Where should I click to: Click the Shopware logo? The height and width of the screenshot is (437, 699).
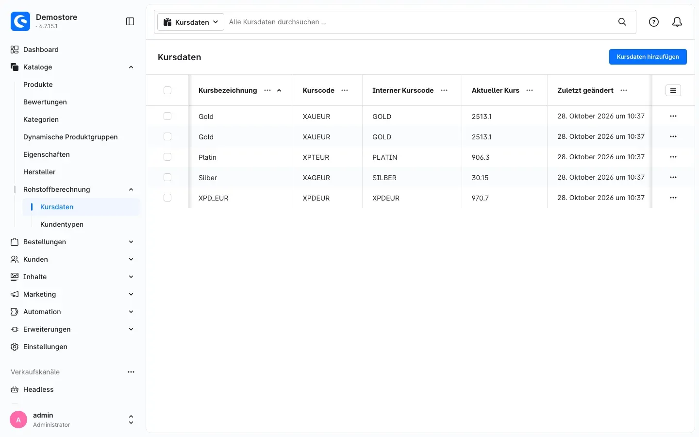coord(20,21)
